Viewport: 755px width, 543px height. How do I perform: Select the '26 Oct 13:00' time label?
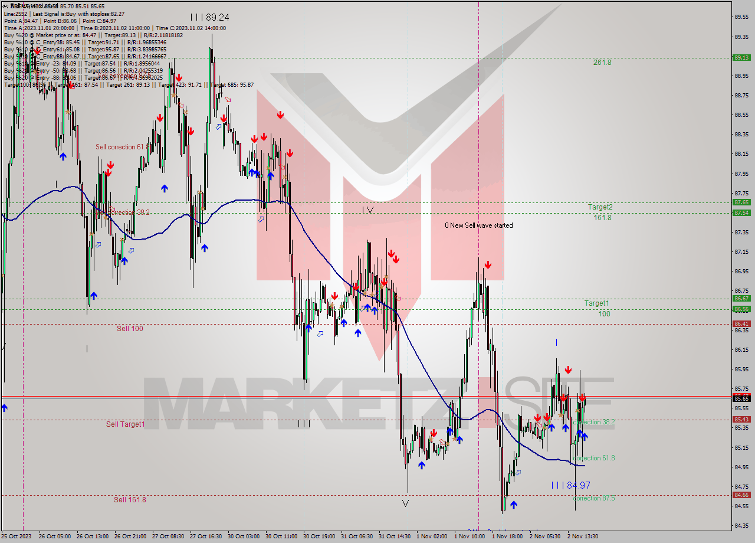tap(92, 537)
